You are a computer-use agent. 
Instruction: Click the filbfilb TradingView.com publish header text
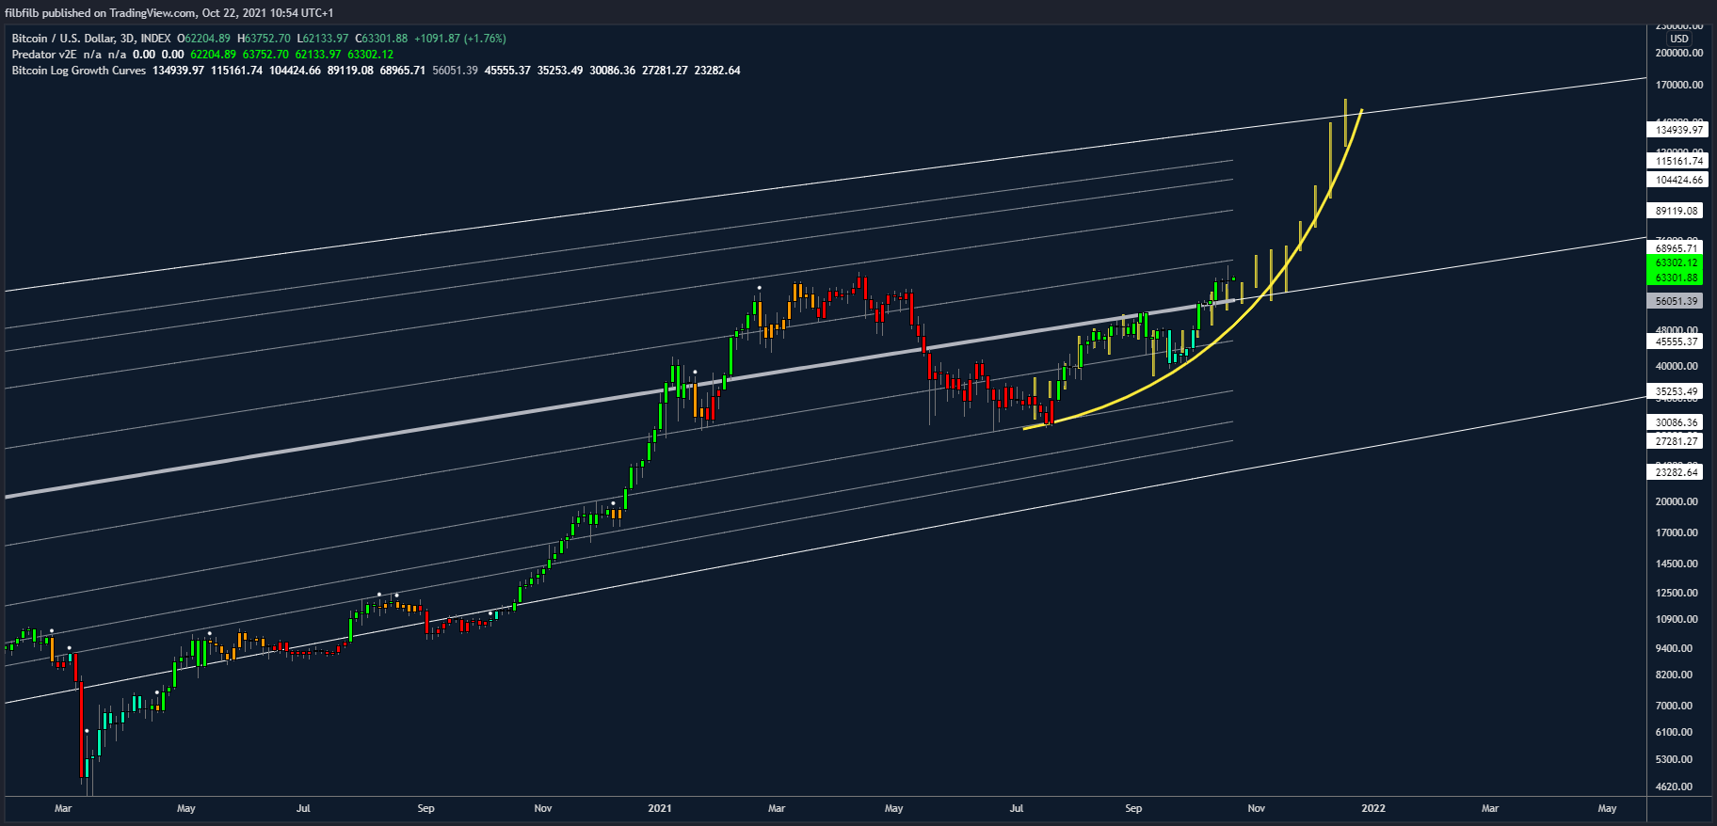pyautogui.click(x=169, y=12)
